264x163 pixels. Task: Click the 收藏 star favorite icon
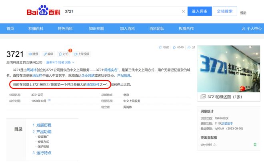tap(160, 47)
